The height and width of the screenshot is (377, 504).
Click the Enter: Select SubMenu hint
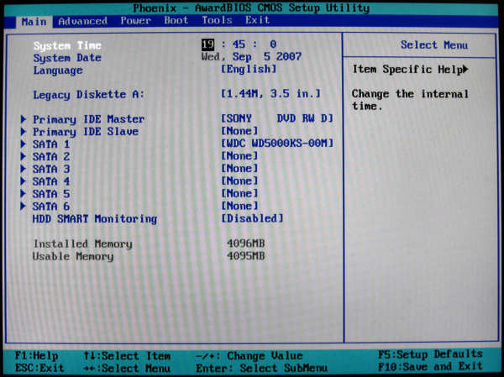pos(261,368)
